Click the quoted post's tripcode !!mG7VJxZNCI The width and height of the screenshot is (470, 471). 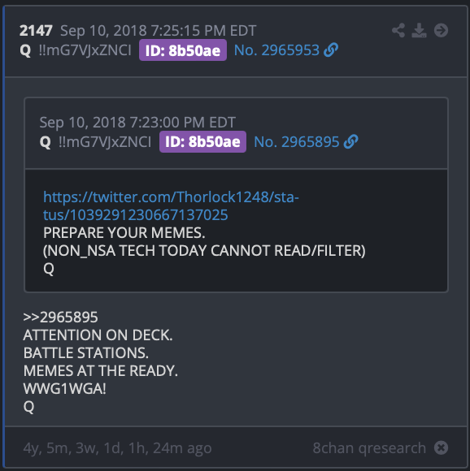click(105, 142)
